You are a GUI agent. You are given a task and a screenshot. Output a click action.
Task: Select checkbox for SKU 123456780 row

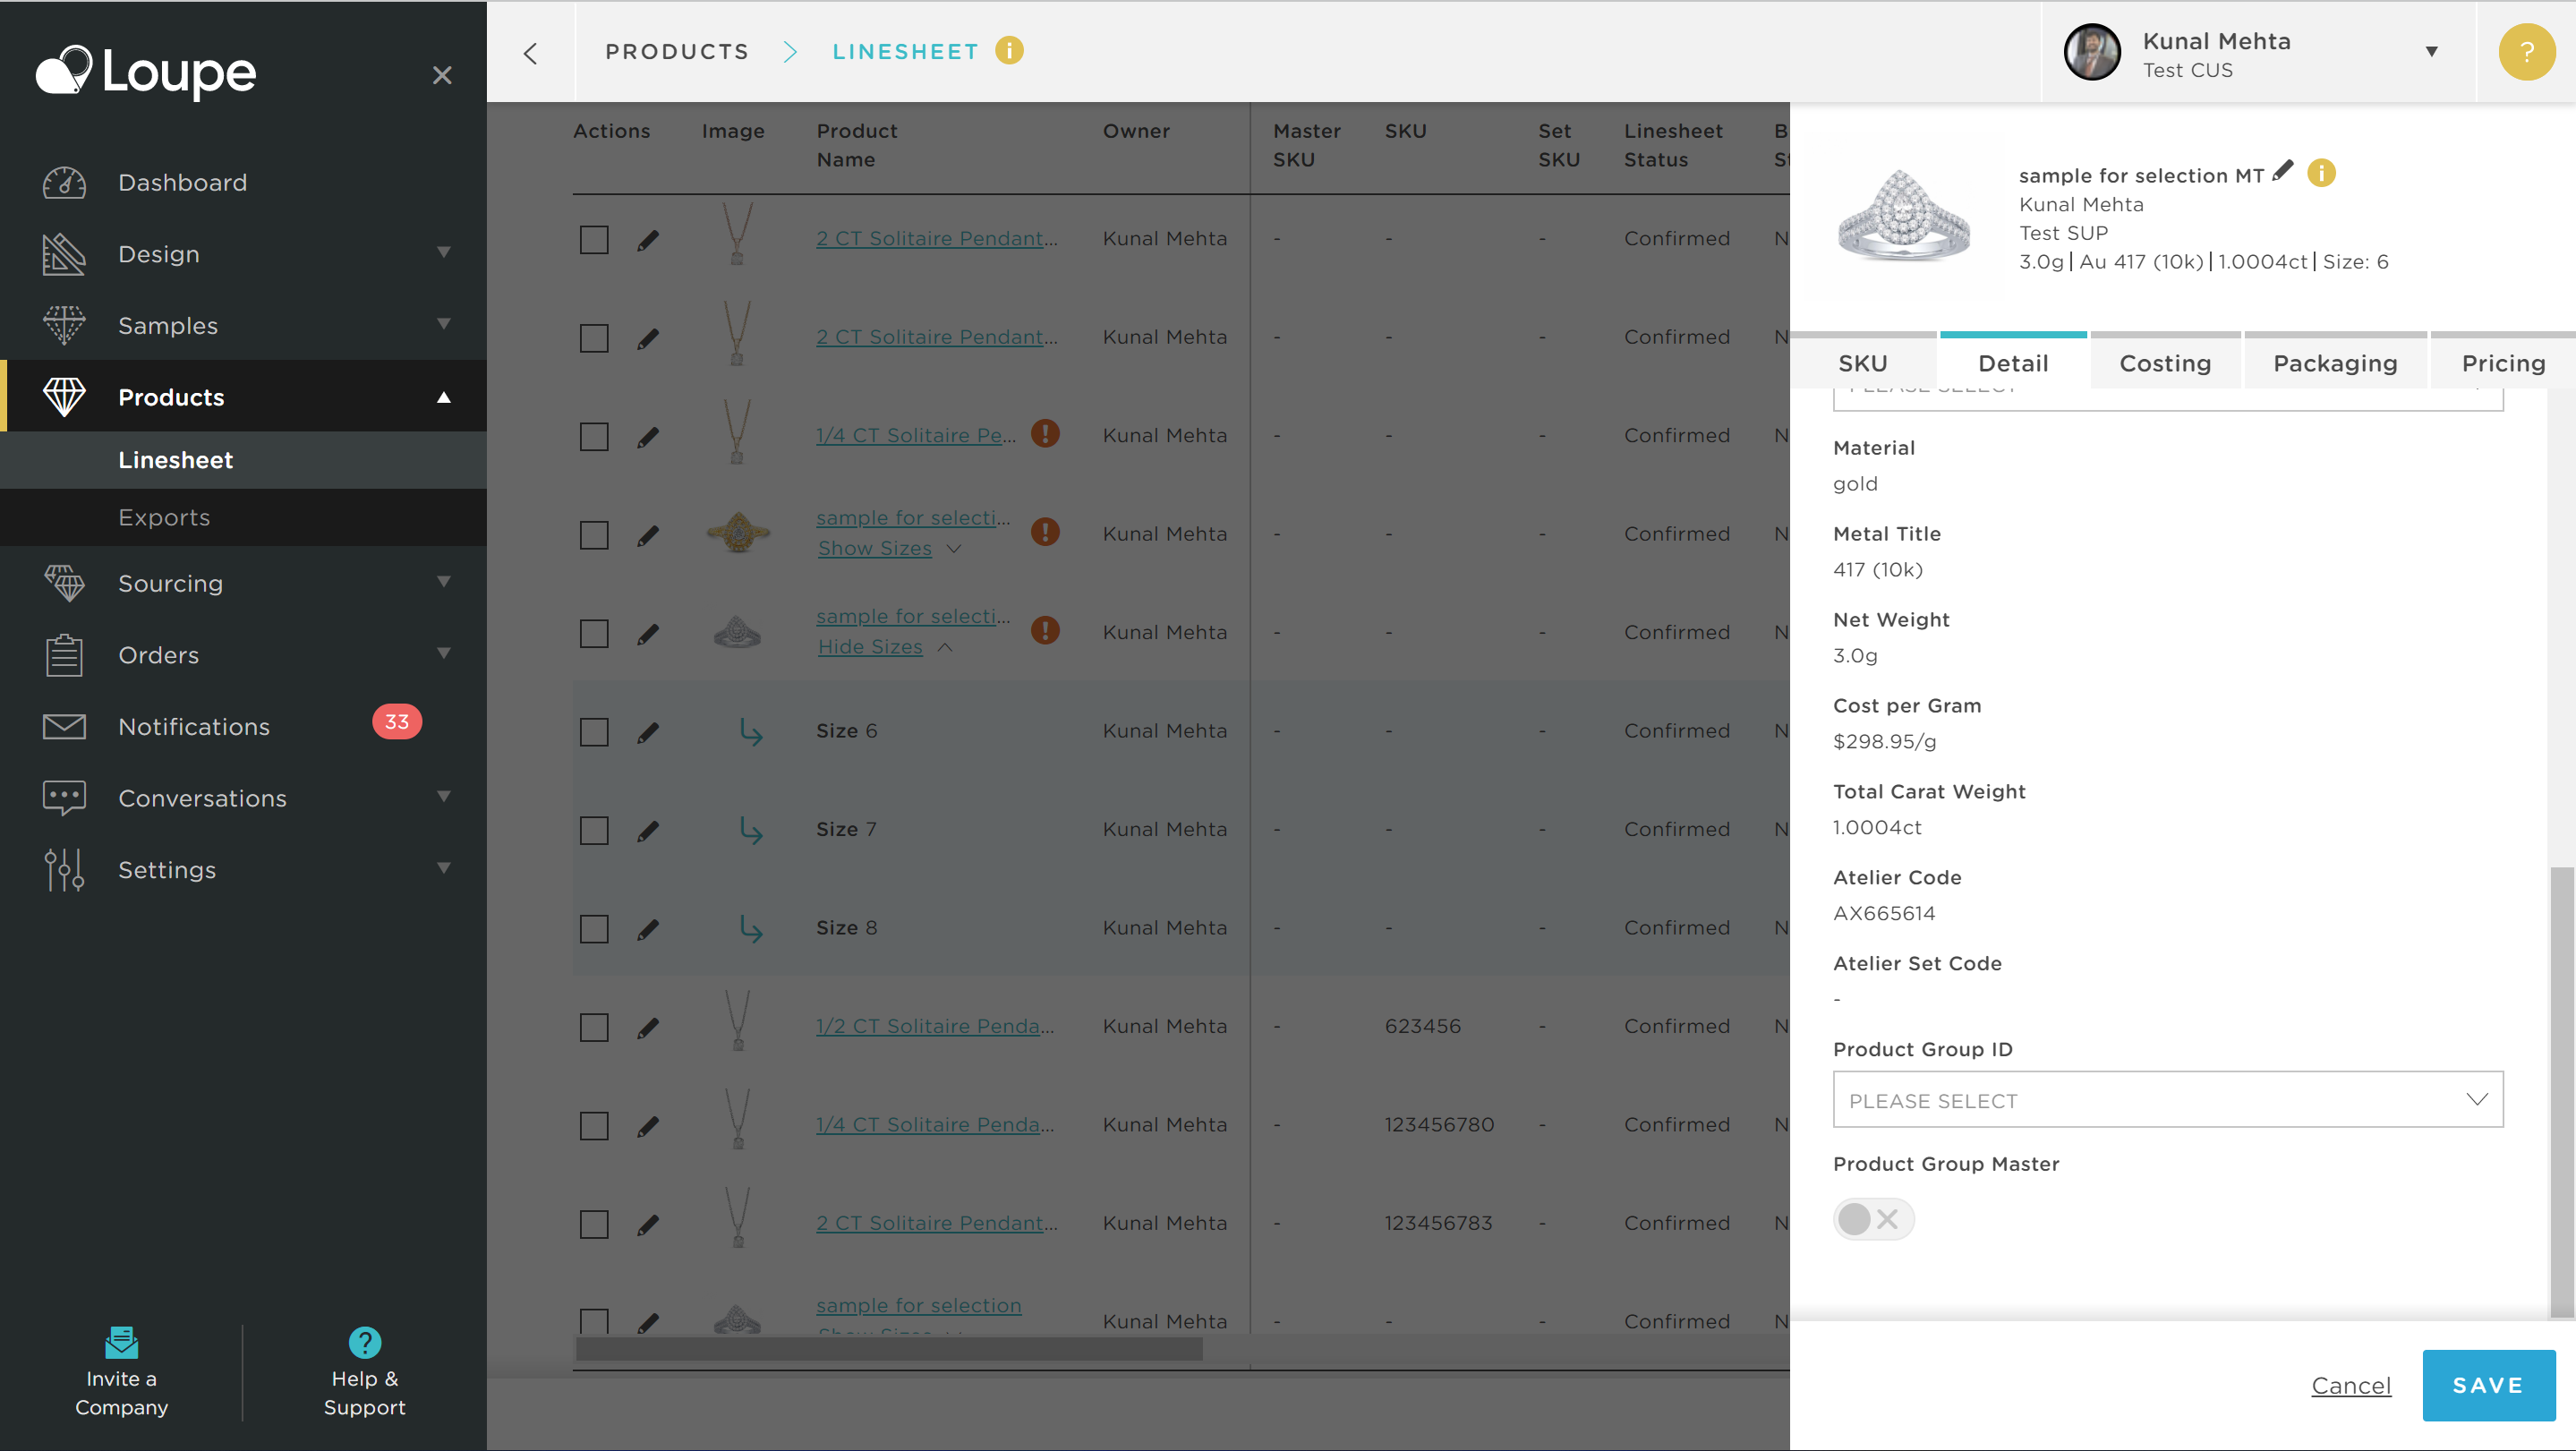point(594,1126)
